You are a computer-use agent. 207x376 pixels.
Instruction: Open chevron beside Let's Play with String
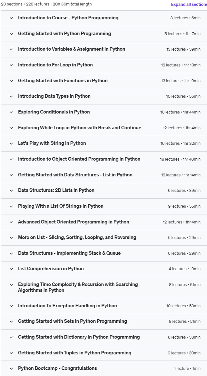11,143
